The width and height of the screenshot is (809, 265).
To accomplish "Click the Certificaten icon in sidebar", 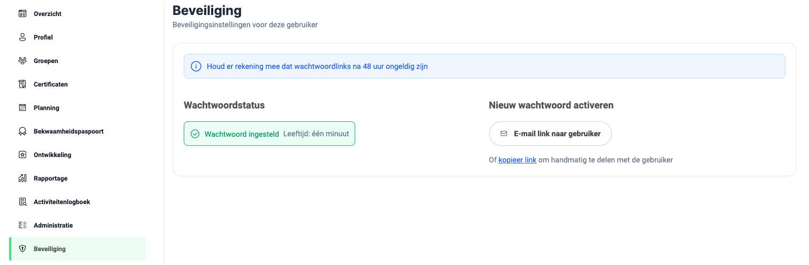I will tap(23, 84).
